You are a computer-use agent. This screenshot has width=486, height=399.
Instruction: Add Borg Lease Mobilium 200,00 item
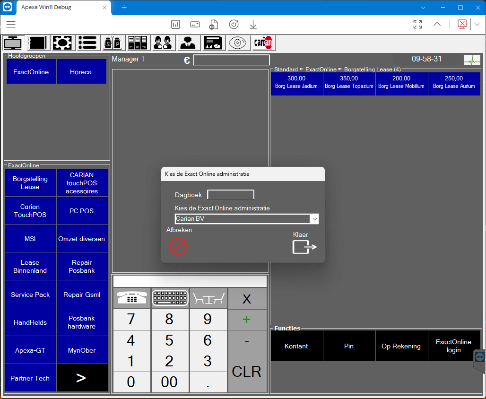click(401, 84)
